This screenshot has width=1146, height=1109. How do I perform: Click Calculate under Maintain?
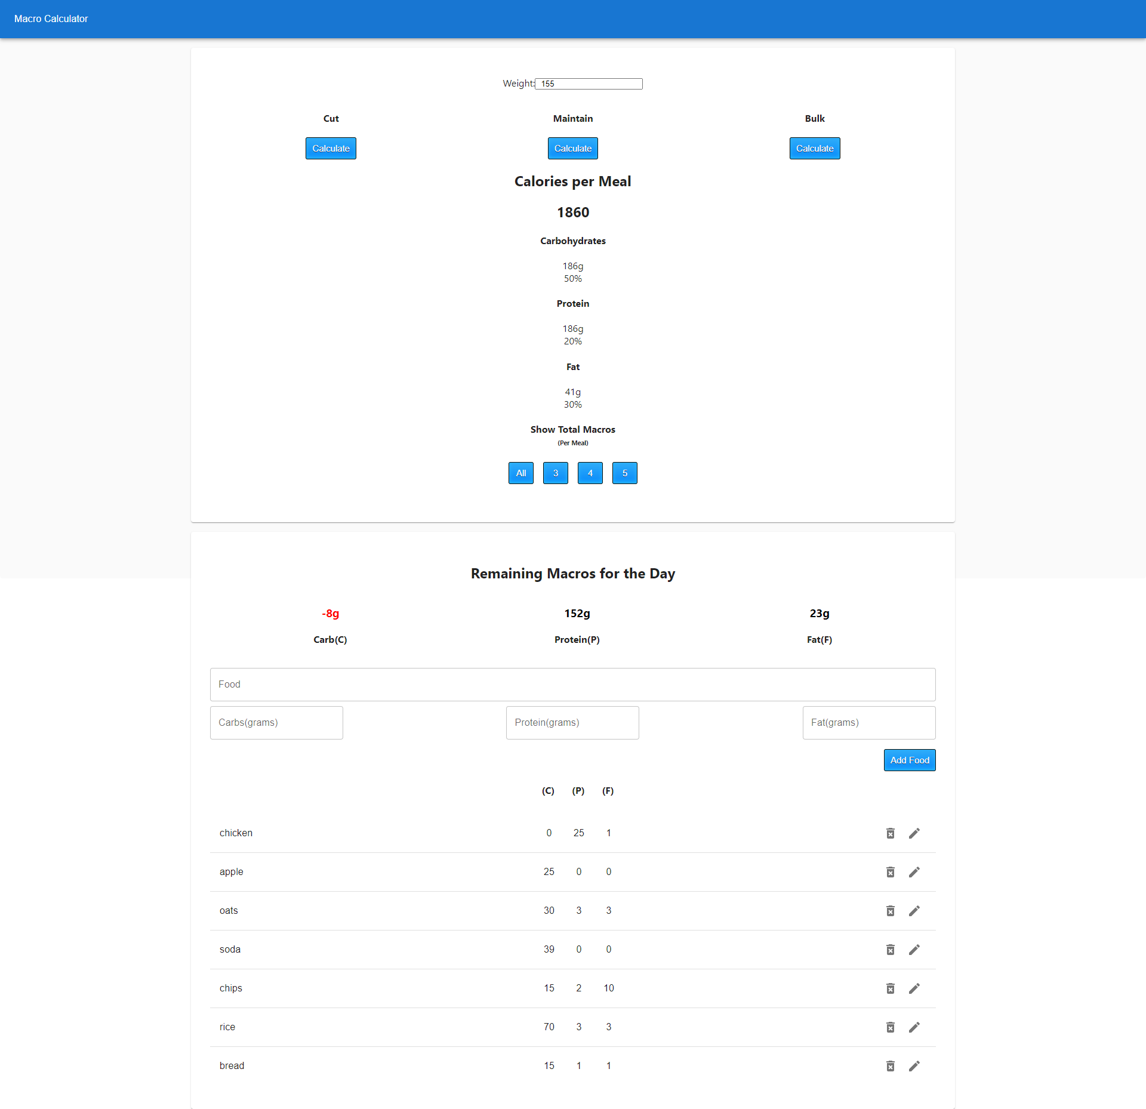[x=572, y=149]
